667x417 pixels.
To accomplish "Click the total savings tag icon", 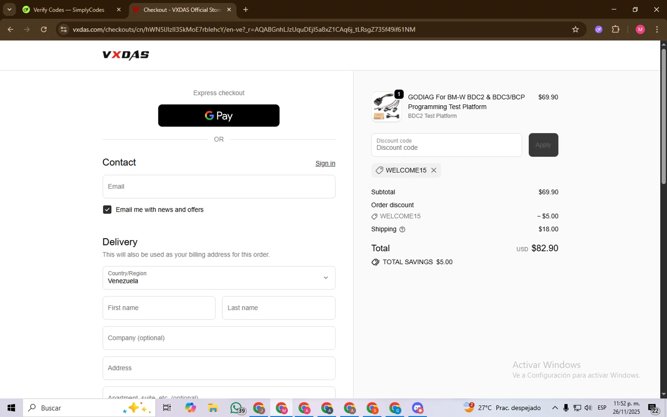I will (x=375, y=262).
